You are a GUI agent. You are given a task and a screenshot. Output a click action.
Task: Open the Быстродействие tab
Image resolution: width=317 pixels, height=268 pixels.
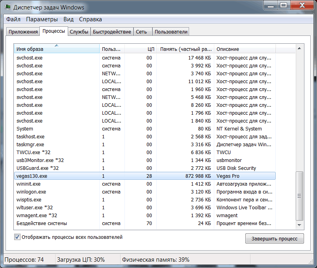pyautogui.click(x=112, y=32)
